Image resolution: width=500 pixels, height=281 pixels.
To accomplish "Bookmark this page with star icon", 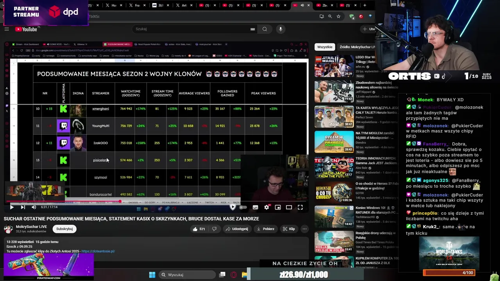I will tap(338, 16).
